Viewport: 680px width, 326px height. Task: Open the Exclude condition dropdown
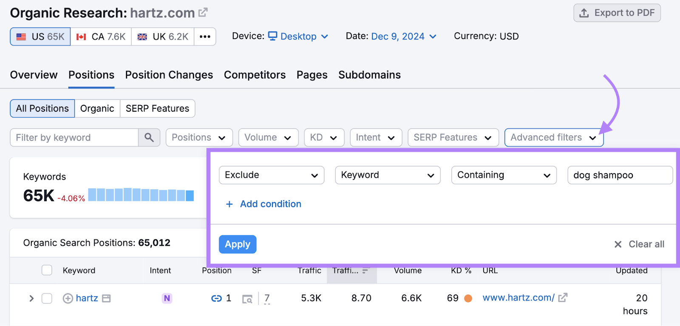271,175
